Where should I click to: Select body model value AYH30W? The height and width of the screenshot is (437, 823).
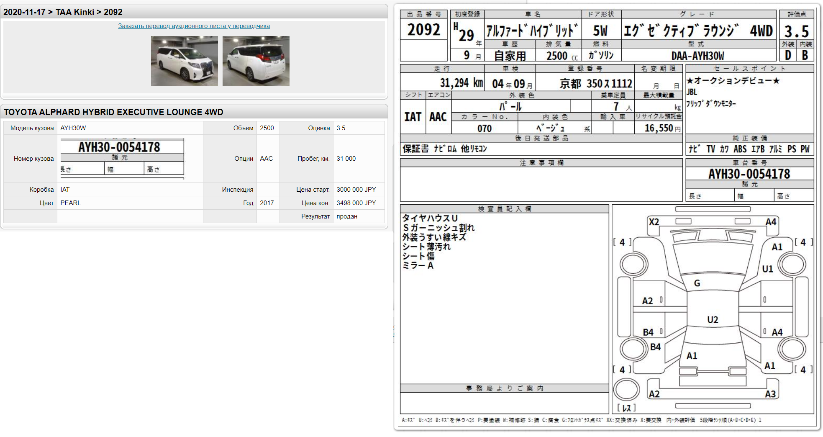[73, 128]
